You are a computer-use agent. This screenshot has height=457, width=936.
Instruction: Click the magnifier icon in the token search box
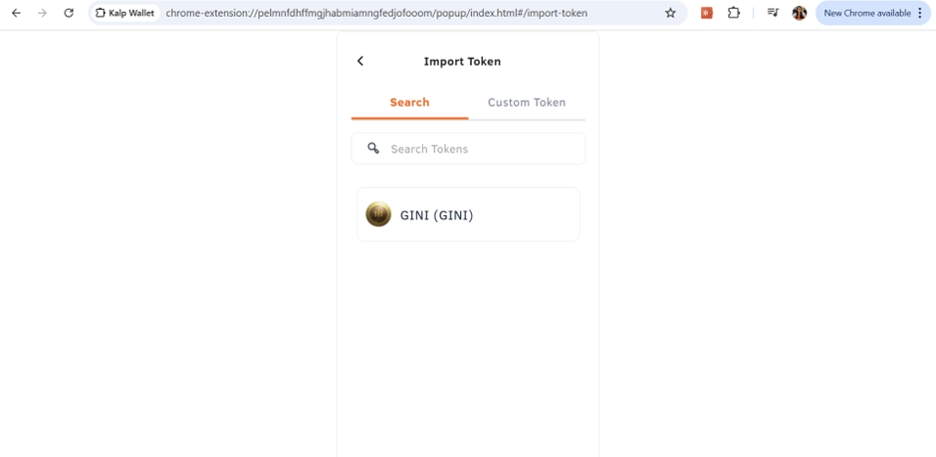coord(373,148)
